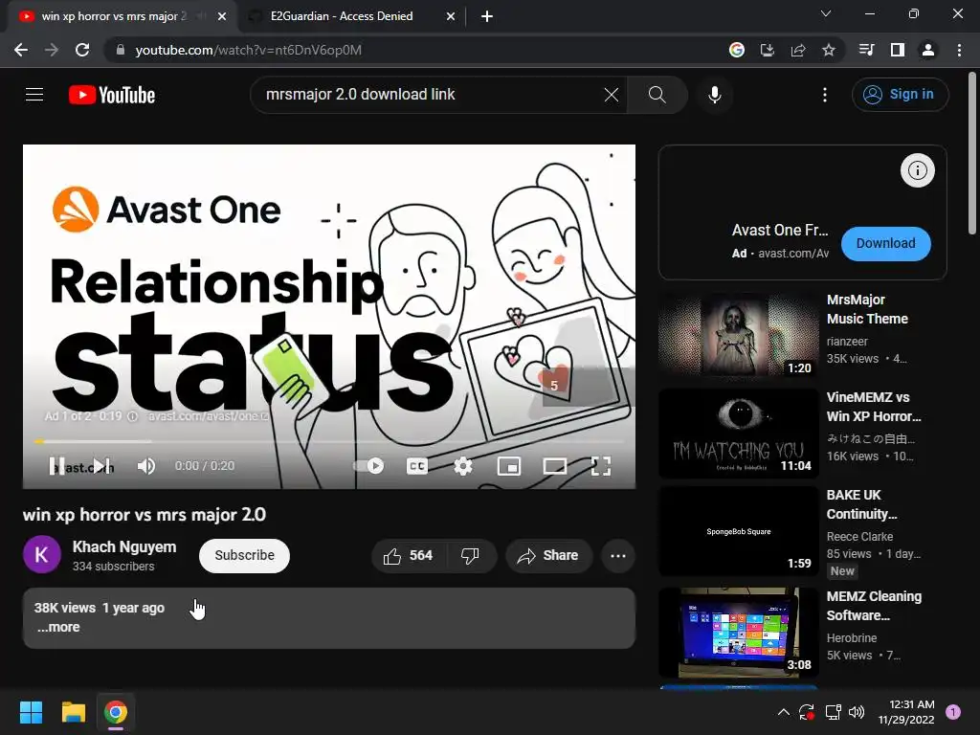This screenshot has height=735, width=980.
Task: Open Khach Nguyem channel name link
Action: click(124, 546)
